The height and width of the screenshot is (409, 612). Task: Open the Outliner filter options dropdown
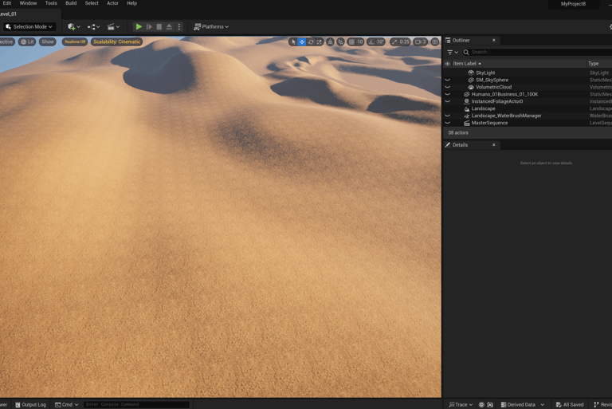click(x=452, y=53)
